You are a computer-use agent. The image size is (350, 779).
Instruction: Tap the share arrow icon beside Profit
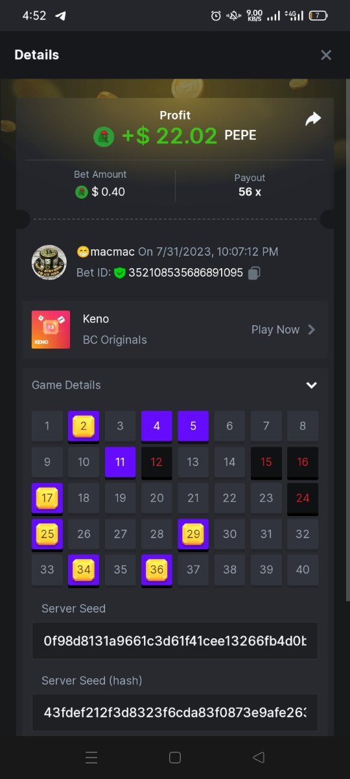click(x=313, y=119)
